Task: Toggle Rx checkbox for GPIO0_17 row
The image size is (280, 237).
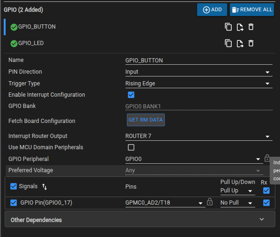Action: 266,203
